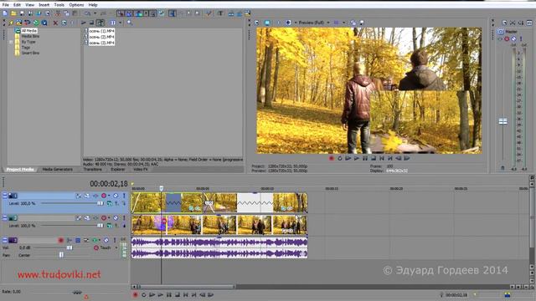Click the Open project folder icon
Screen dimensions: 536x301
pyautogui.click(x=13, y=13)
